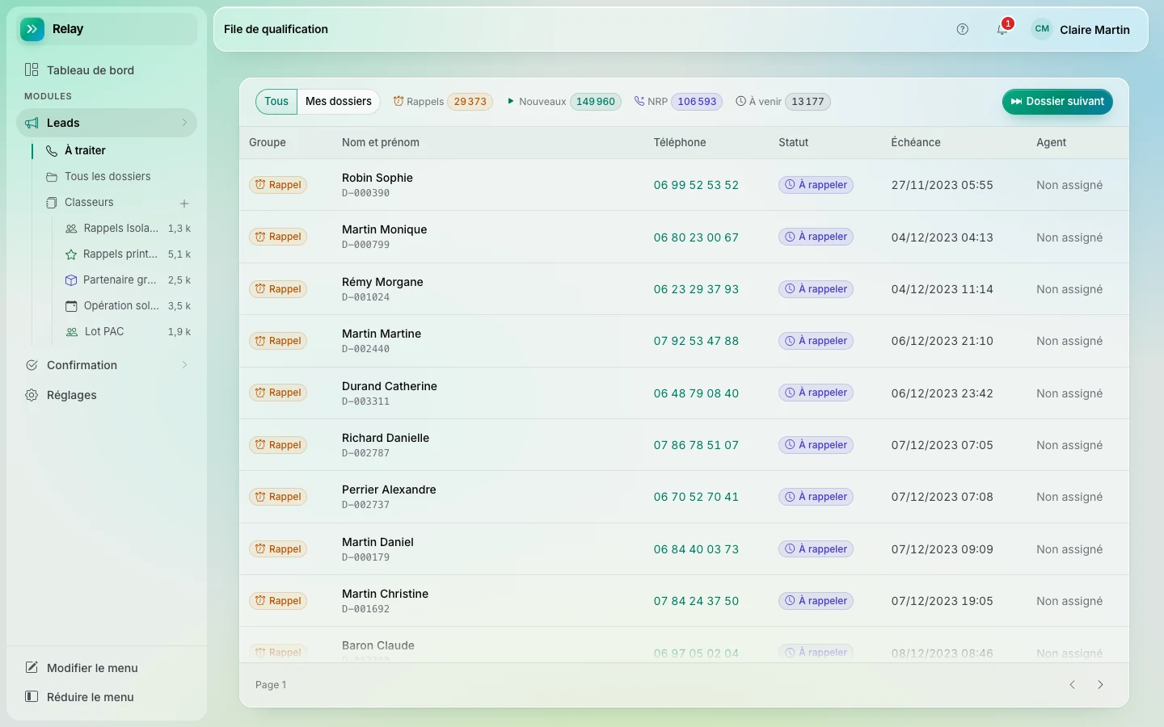Open notifications bell icon
Screen dimensions: 1164x727
pyautogui.click(x=1002, y=29)
